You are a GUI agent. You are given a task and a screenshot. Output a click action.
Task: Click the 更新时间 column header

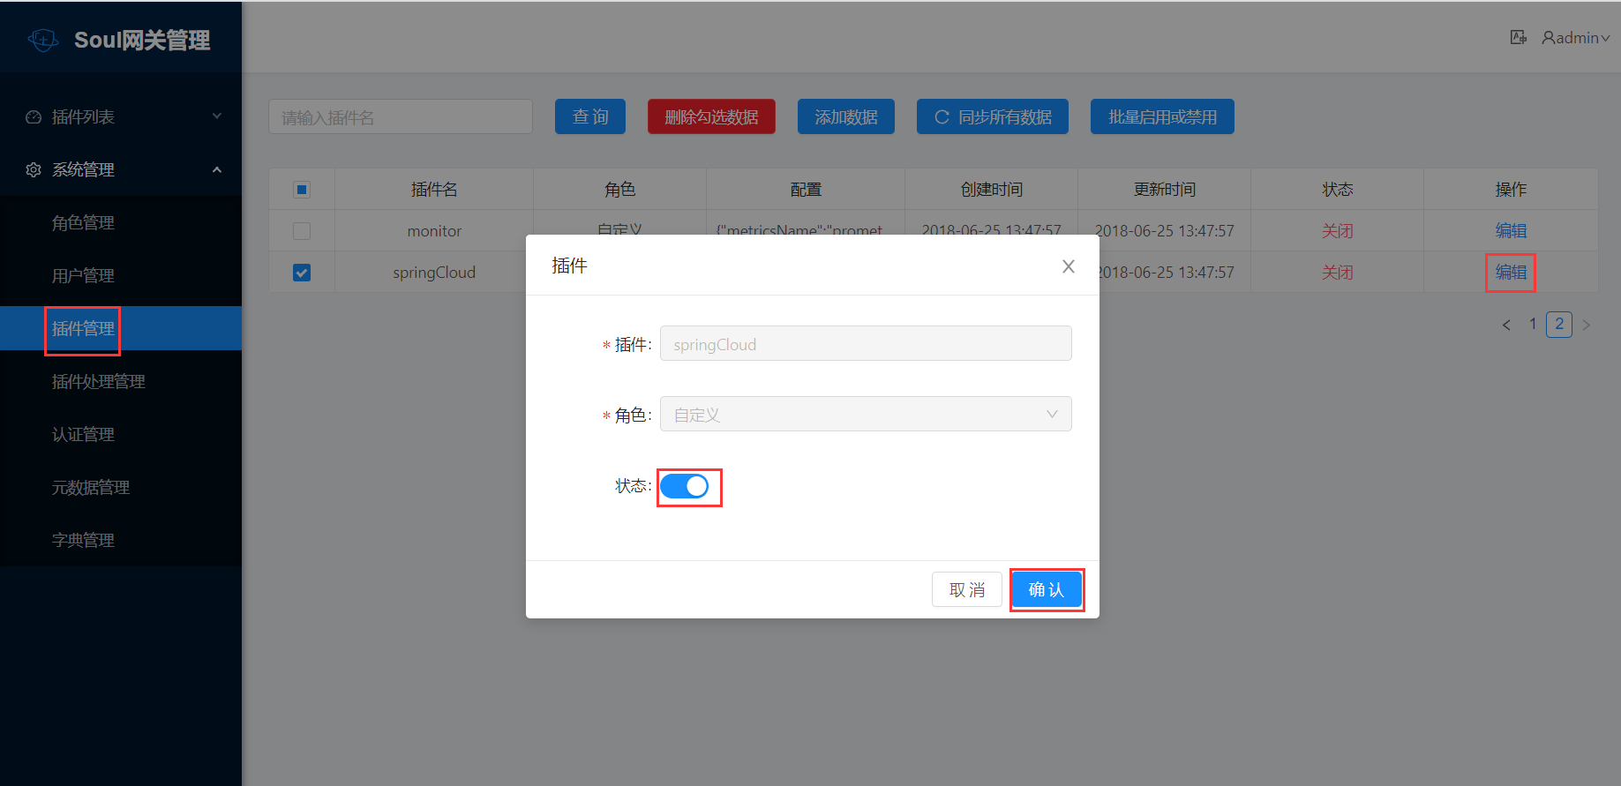[1165, 189]
